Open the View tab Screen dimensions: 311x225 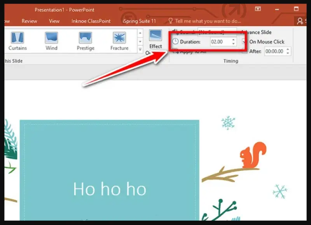[x=54, y=21]
